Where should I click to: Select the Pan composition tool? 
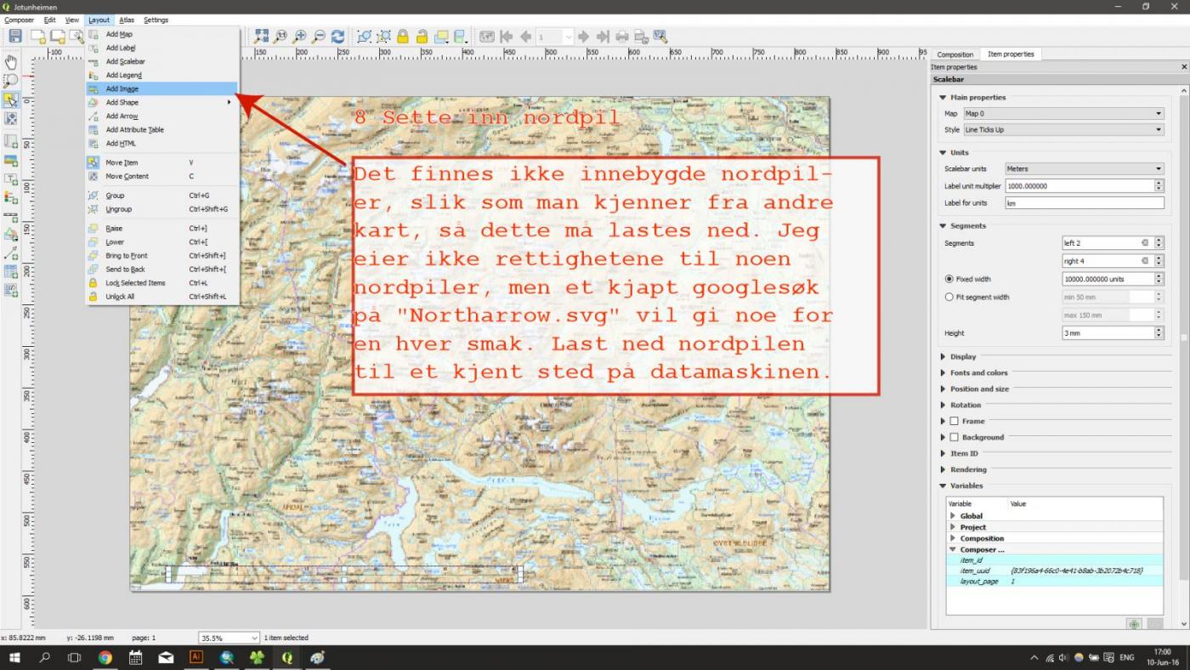pos(11,61)
